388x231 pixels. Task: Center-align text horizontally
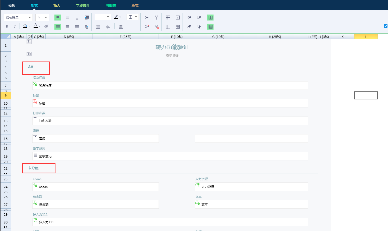point(67,27)
